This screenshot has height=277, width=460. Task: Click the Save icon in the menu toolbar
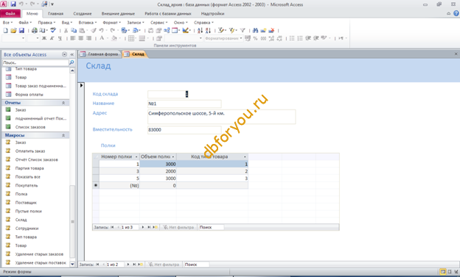(21, 30)
